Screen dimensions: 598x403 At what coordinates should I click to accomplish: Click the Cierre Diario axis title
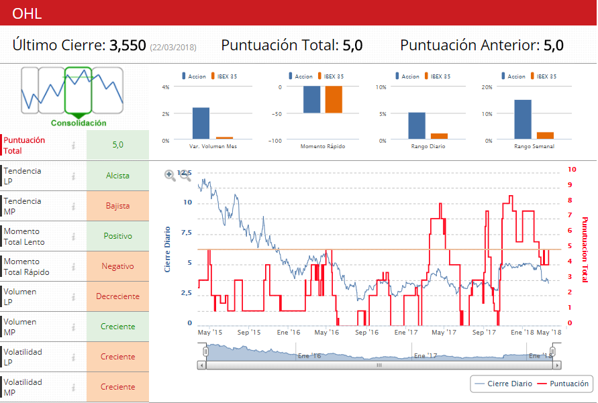pyautogui.click(x=167, y=249)
